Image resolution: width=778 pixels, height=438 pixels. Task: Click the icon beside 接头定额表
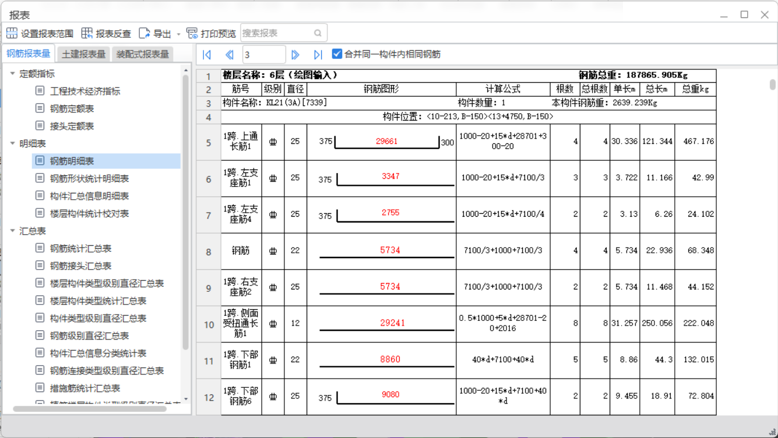[x=40, y=126]
